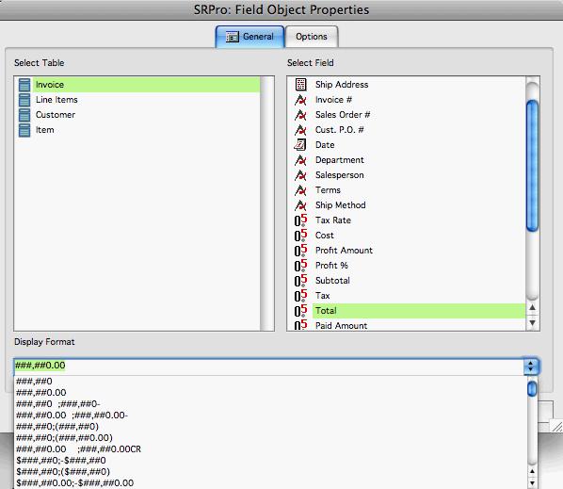This screenshot has height=489, width=563.
Task: Choose format $###,##0.00;-$###,##0.00
Action: (x=270, y=483)
